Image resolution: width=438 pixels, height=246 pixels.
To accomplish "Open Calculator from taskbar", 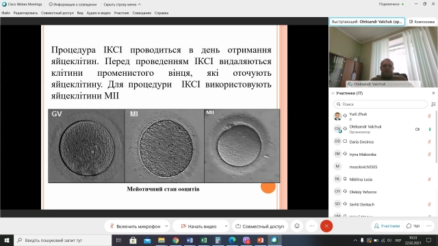I will [218, 240].
